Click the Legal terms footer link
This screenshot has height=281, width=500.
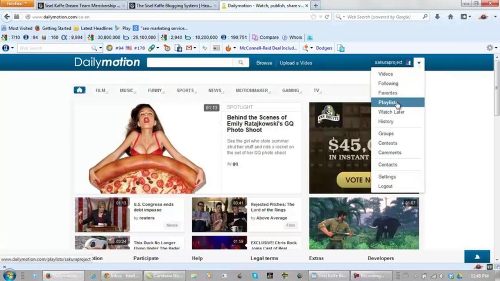click(264, 258)
